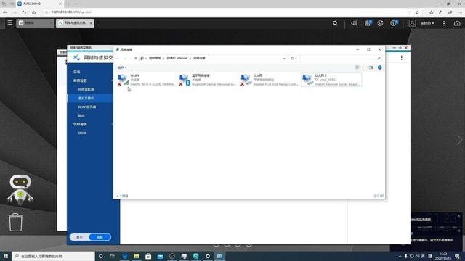This screenshot has width=465, height=261.
Task: Click the Network and Internet breadcrumb
Action: click(177, 58)
